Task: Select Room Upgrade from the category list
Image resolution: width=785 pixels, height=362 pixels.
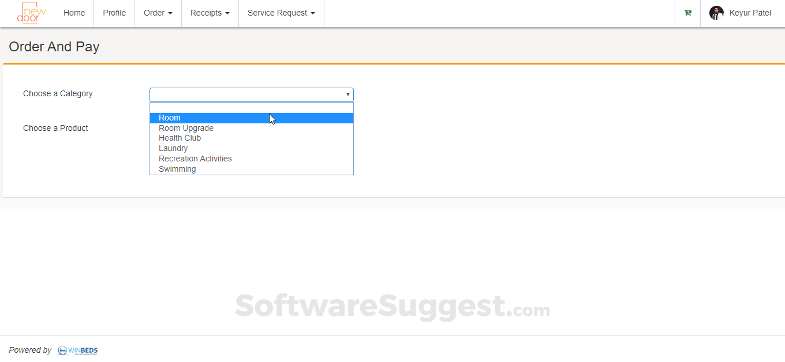Action: pos(186,128)
